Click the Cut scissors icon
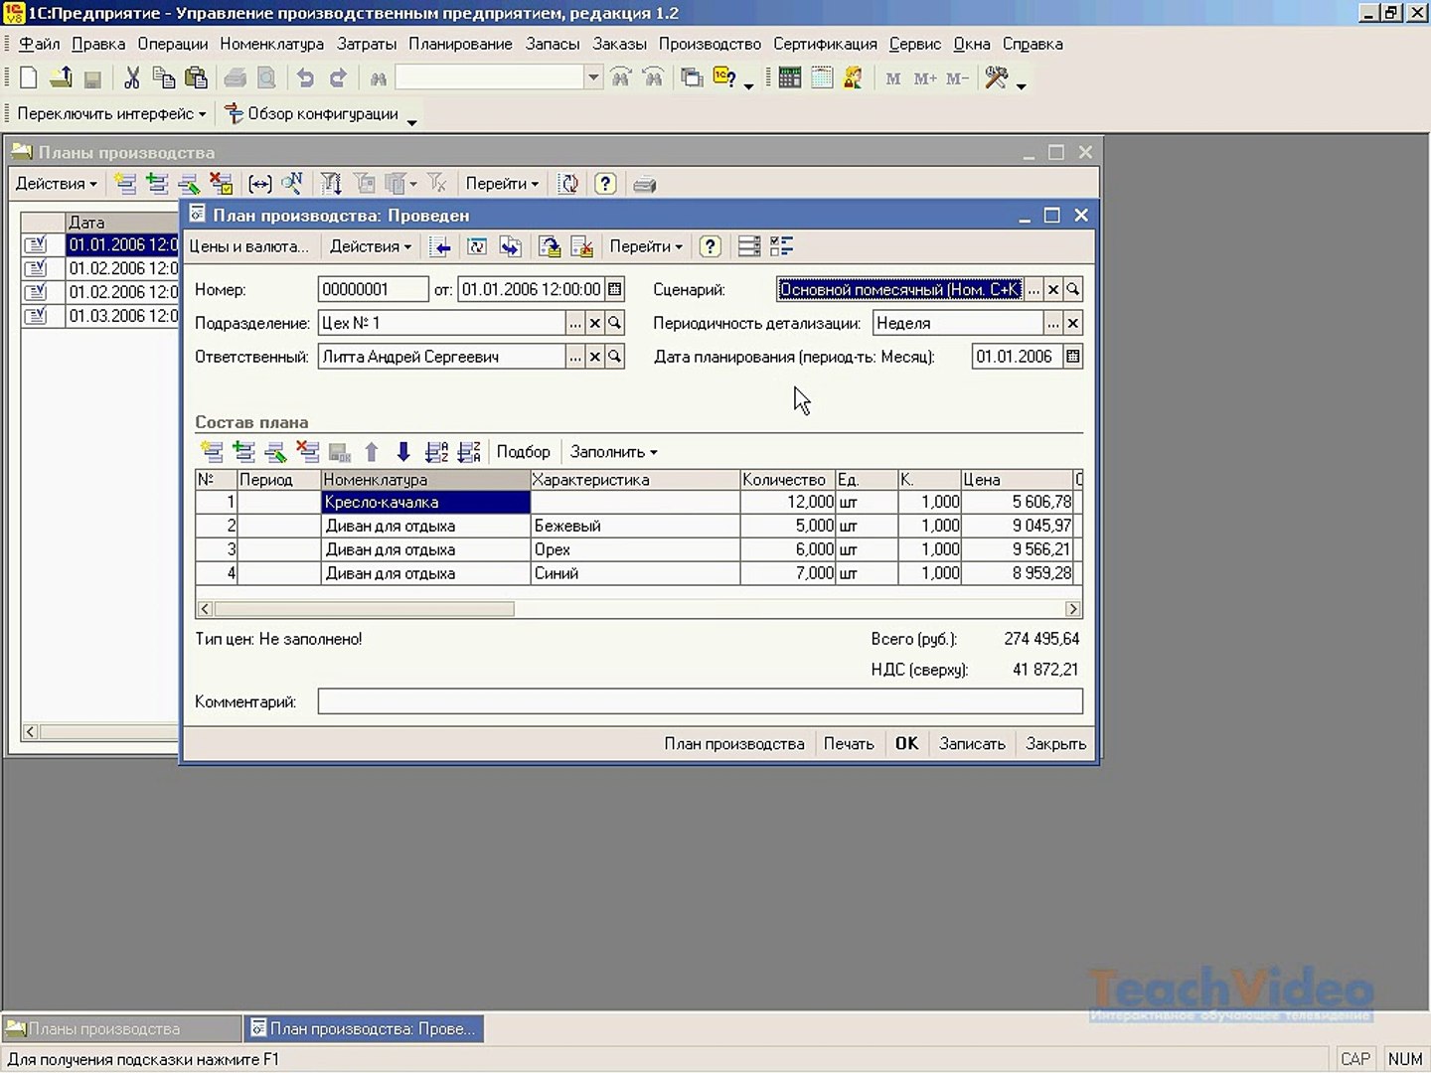Viewport: 1431px width, 1073px height. (131, 77)
